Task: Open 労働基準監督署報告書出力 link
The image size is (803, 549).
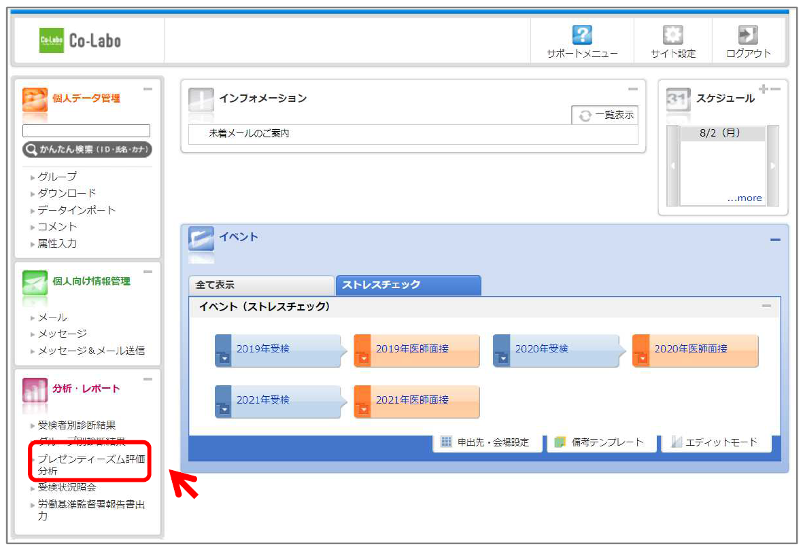Action: point(91,510)
